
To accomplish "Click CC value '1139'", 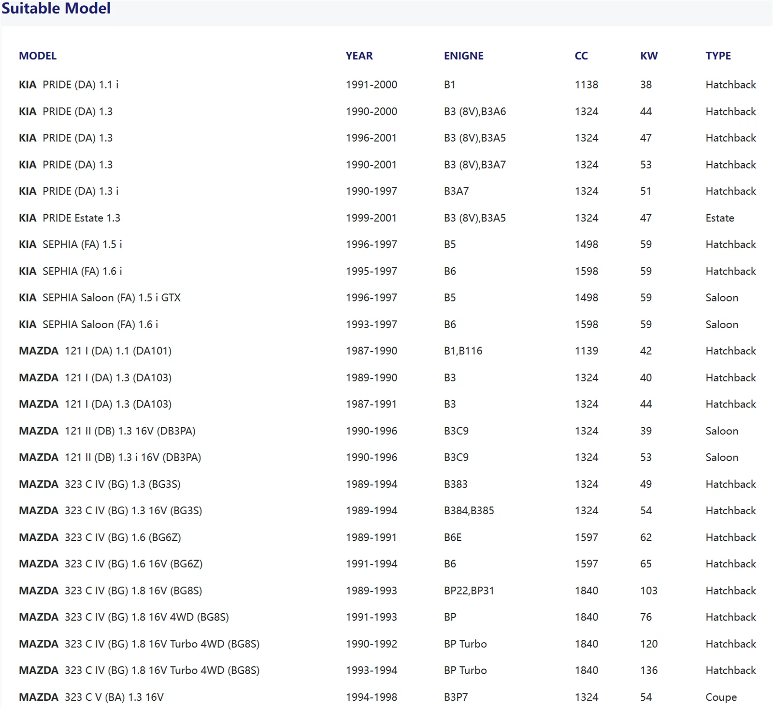I will point(586,351).
